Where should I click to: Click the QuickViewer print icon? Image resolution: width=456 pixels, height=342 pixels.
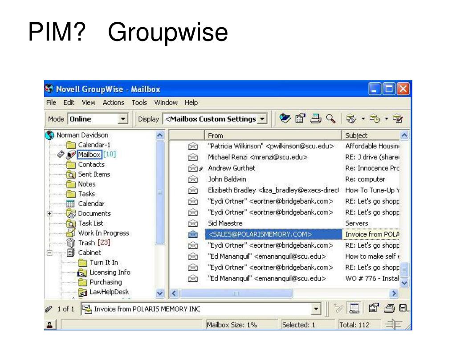(x=389, y=308)
